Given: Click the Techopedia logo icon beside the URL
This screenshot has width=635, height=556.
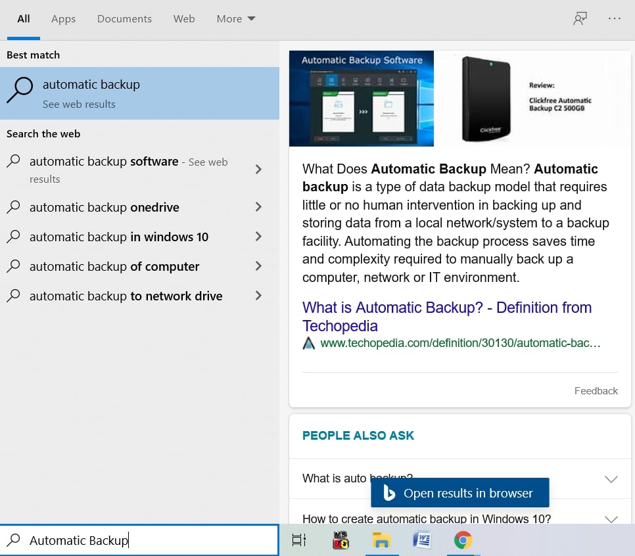Looking at the screenshot, I should [308, 343].
